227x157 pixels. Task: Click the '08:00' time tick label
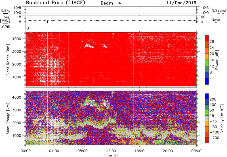(x=83, y=151)
